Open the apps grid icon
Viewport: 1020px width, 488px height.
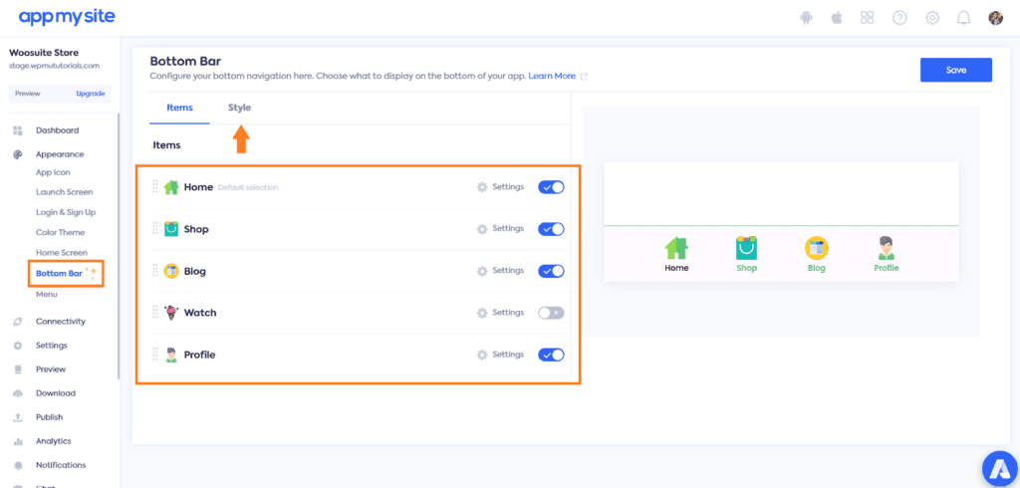tap(868, 18)
